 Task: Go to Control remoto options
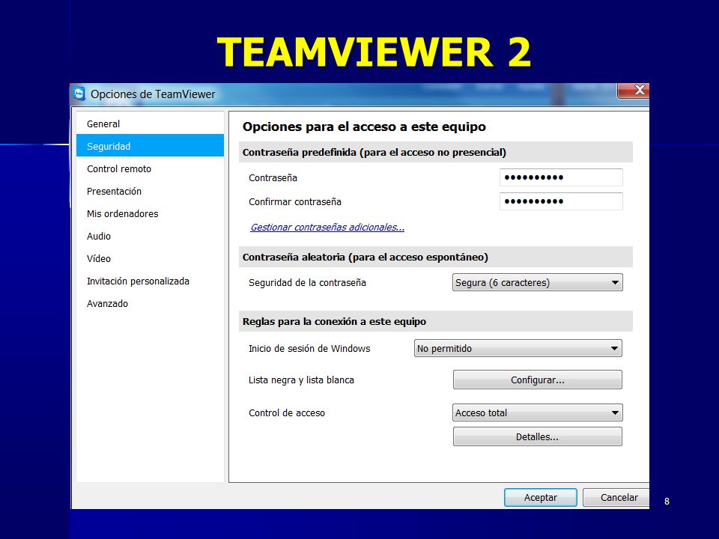click(x=150, y=168)
